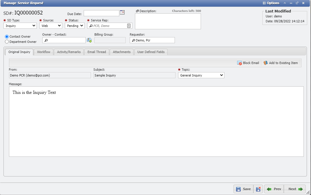Click the Service Rep contact card icon
The height and width of the screenshot is (195, 311).
(x=129, y=26)
